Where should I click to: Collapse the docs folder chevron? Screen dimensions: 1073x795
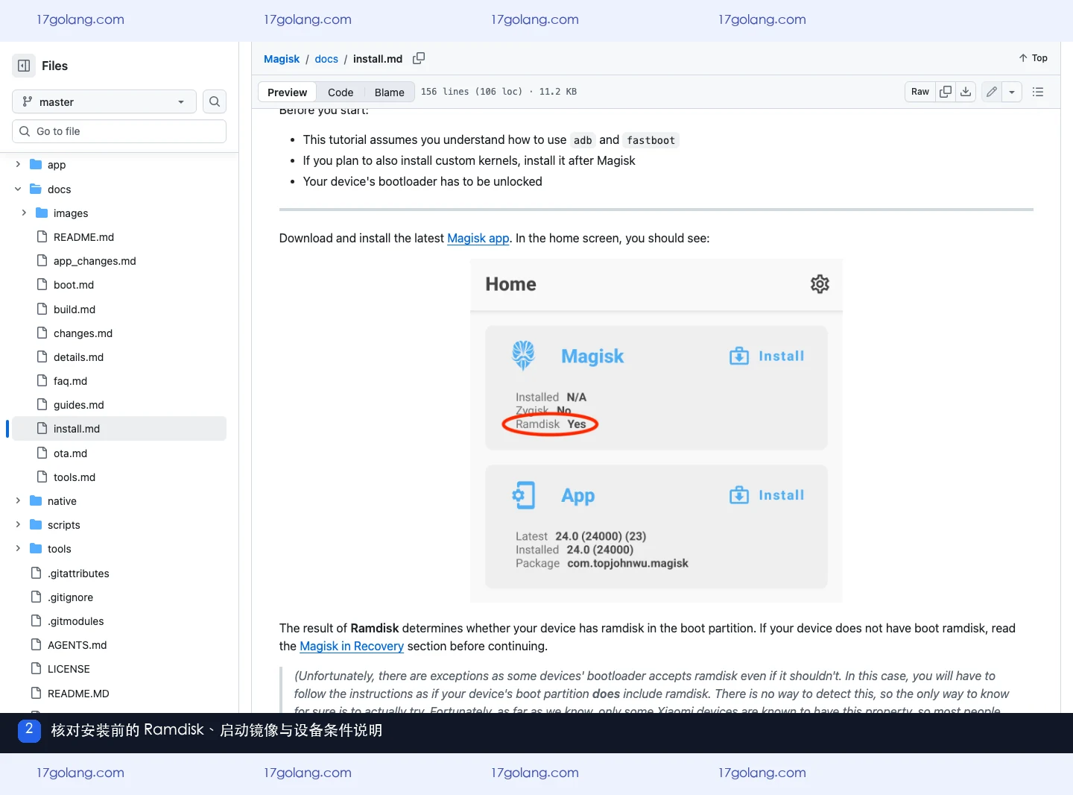(x=18, y=189)
